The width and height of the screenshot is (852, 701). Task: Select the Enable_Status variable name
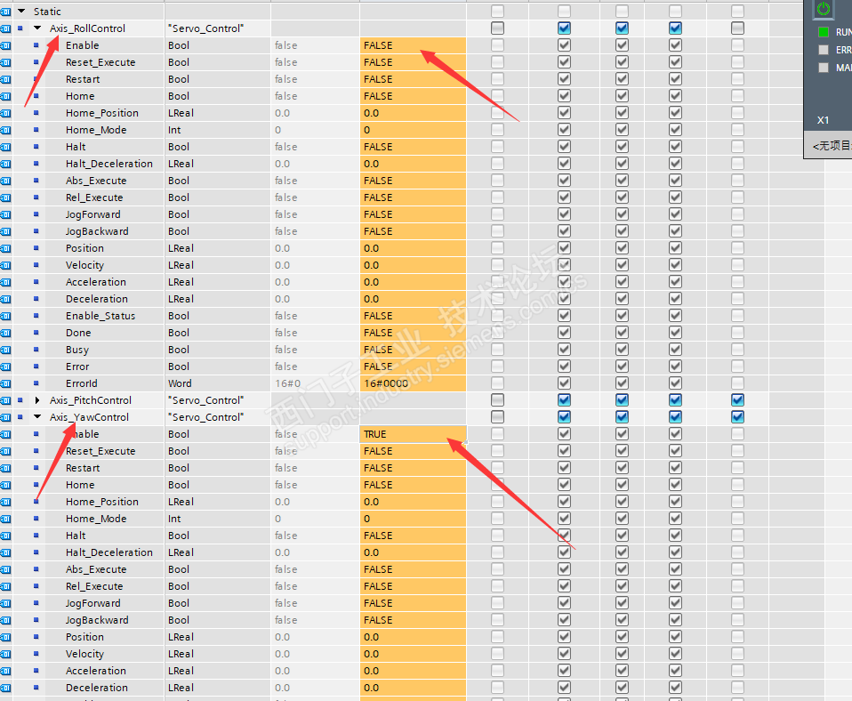click(100, 316)
